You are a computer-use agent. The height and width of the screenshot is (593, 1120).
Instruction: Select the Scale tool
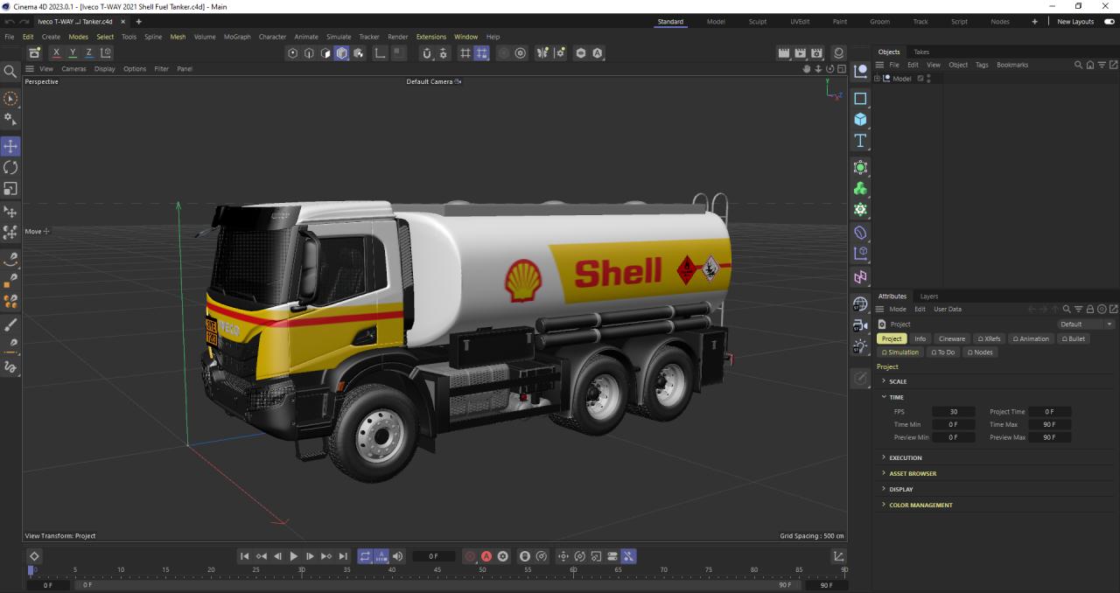pyautogui.click(x=10, y=188)
